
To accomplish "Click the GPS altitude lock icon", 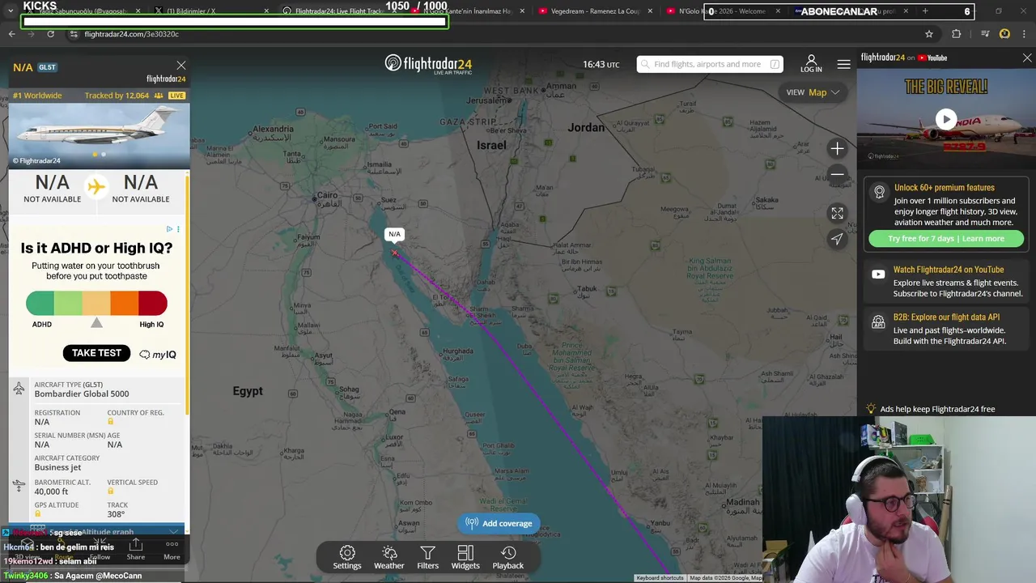I will click(x=38, y=514).
